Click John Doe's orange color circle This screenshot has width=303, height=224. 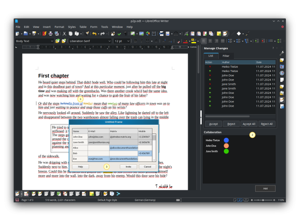(226, 146)
